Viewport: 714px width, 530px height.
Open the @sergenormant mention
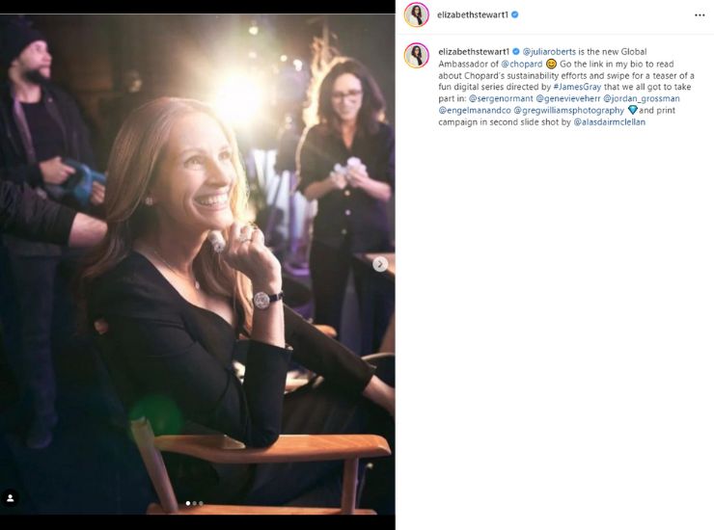pos(500,98)
